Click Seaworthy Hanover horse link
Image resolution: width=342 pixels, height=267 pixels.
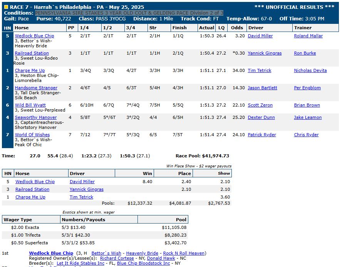(x=35, y=117)
